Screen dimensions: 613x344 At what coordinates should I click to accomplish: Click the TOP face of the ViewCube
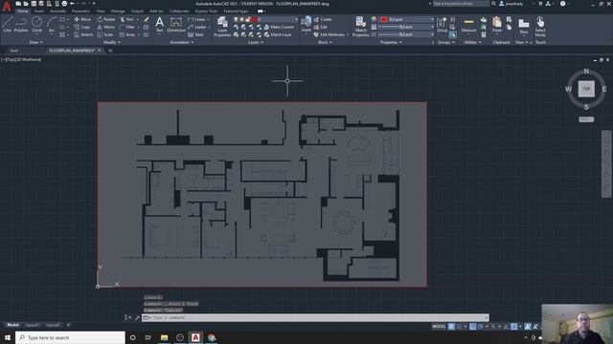coord(586,89)
